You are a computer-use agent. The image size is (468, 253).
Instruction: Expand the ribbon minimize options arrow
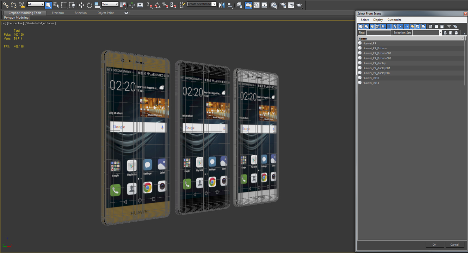coord(127,13)
